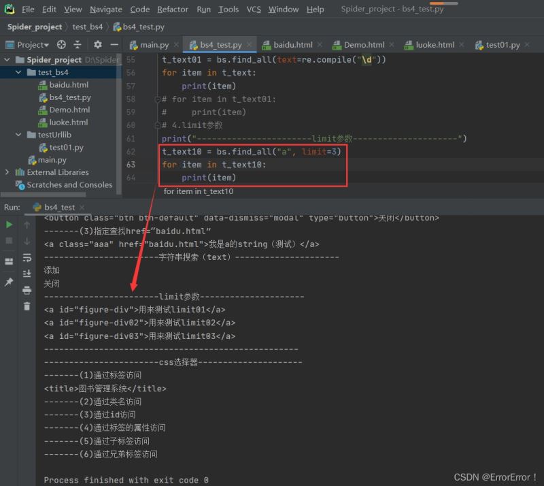Close the main.py editor tab

click(176, 45)
